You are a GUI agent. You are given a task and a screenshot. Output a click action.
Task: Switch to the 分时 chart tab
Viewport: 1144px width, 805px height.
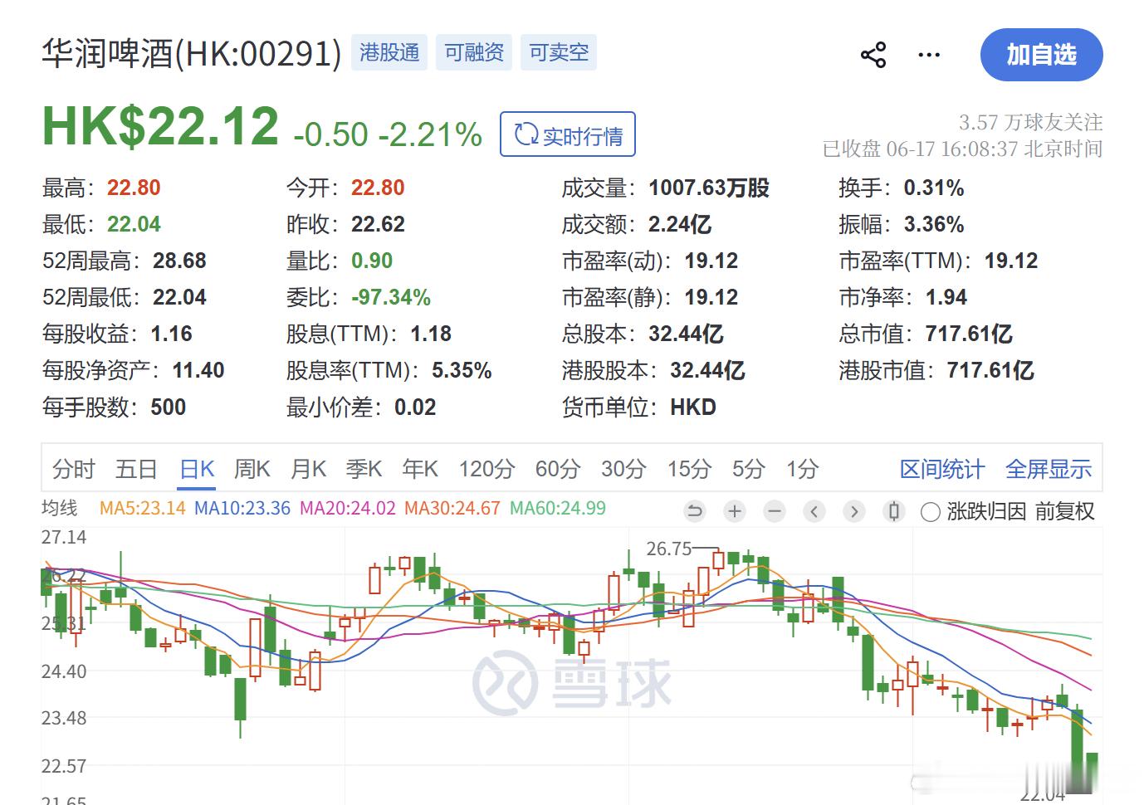(74, 469)
